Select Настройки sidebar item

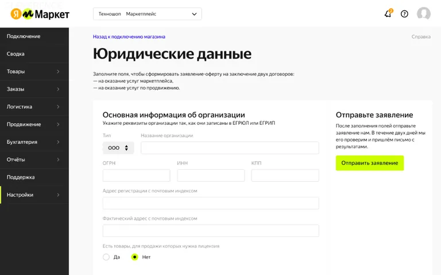click(x=34, y=194)
